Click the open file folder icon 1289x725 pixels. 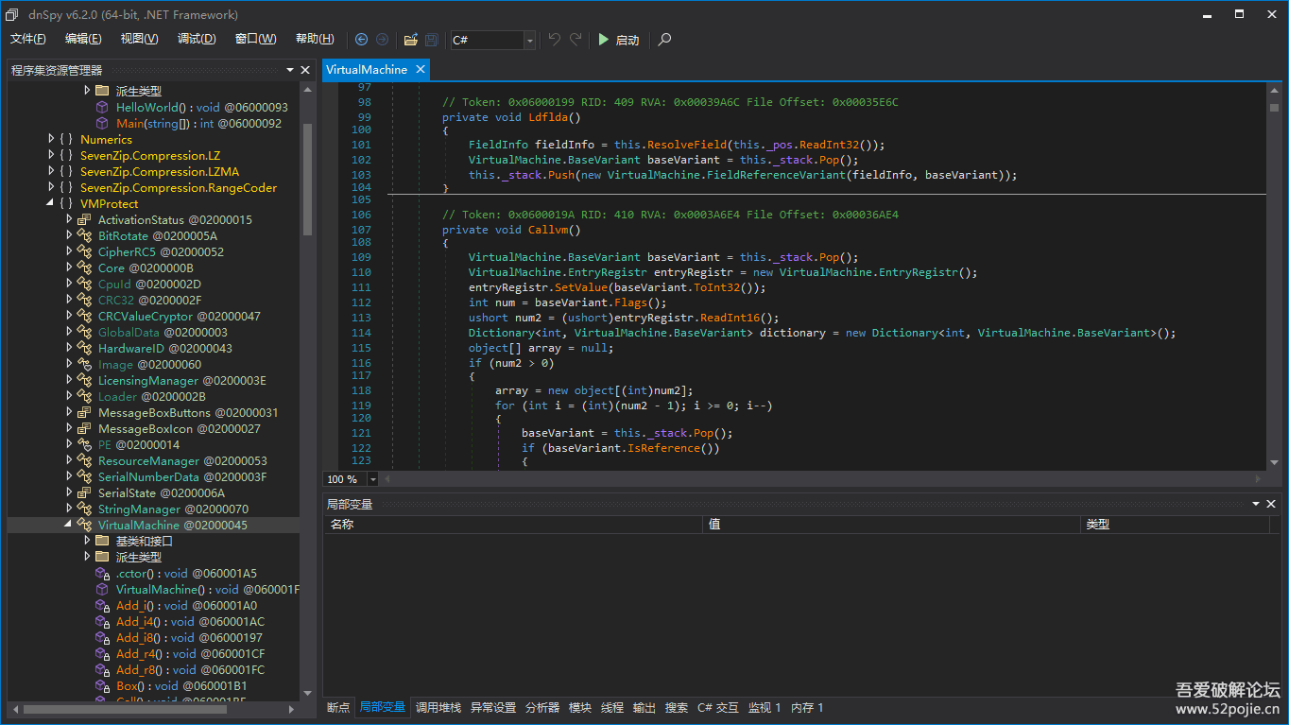(x=410, y=40)
